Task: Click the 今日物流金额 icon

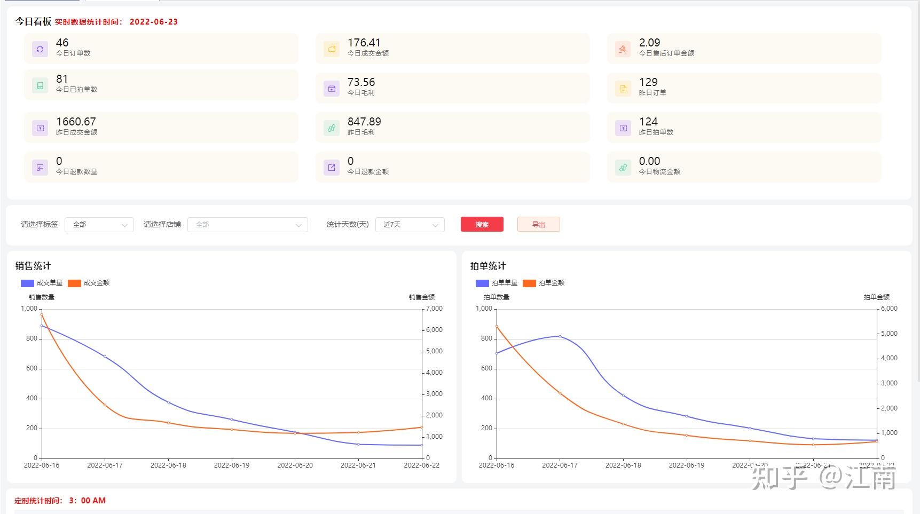Action: pos(623,168)
